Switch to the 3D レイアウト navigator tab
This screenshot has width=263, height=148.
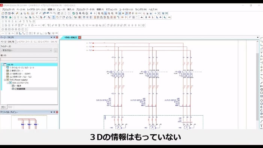(47, 42)
